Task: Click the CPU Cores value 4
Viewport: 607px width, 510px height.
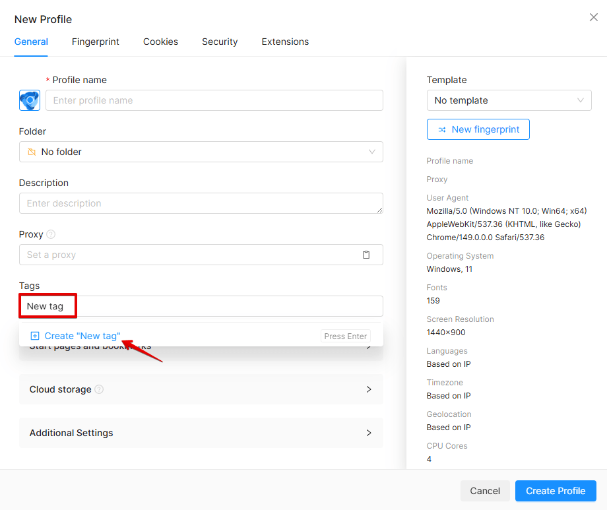Action: click(429, 459)
